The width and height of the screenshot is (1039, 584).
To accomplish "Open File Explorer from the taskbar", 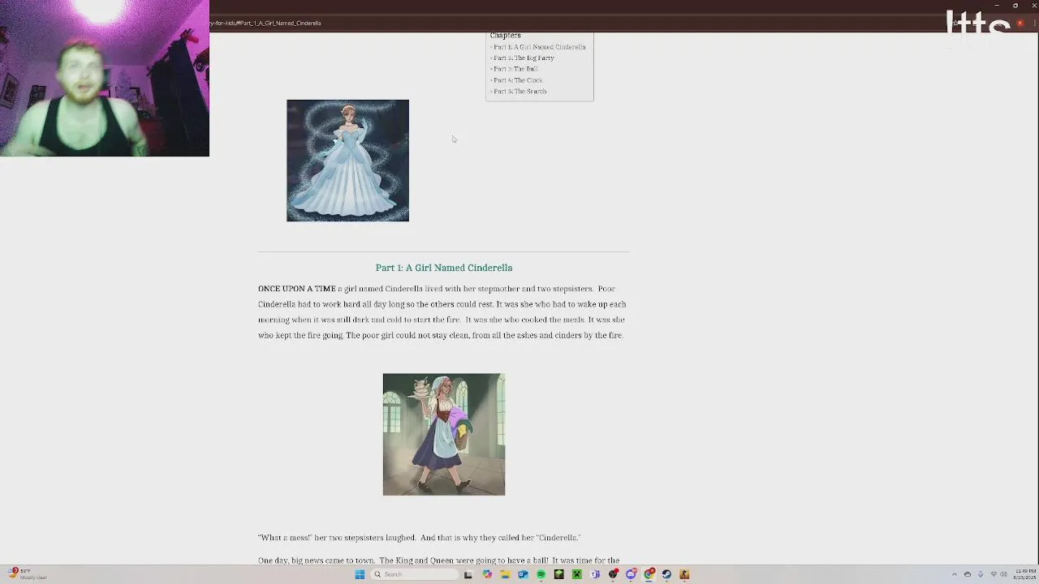I will click(x=505, y=574).
